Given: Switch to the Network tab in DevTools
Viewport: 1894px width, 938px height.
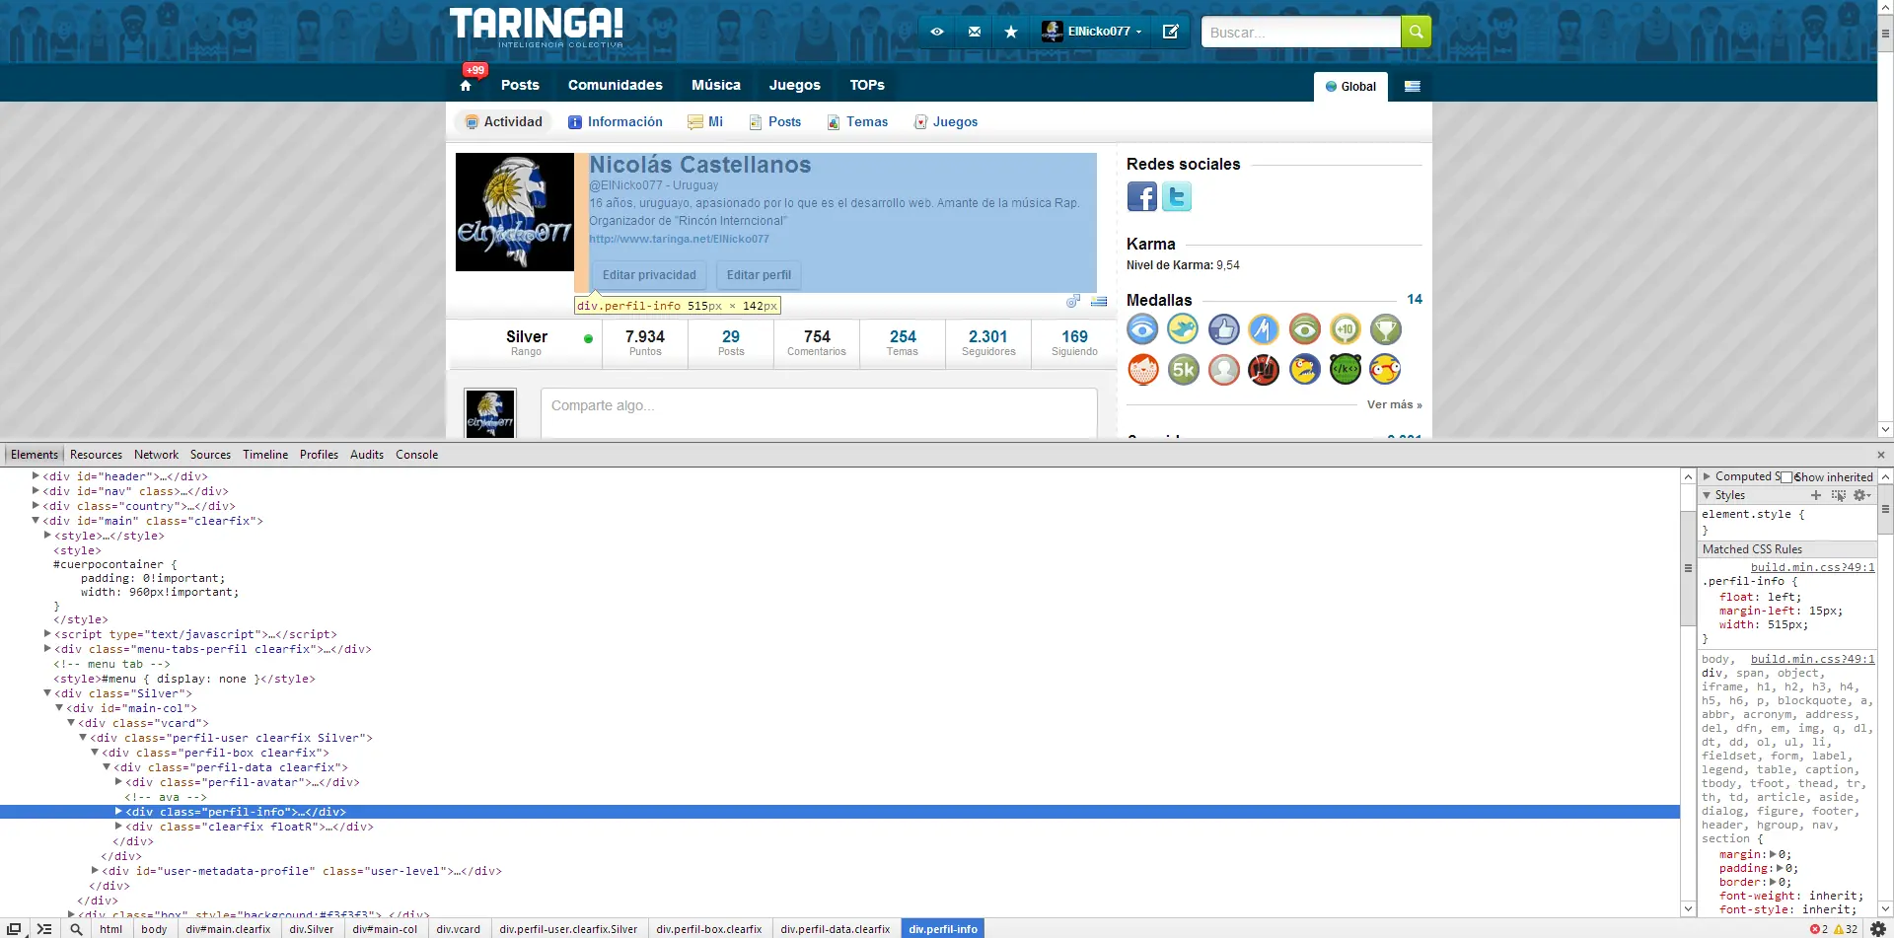Looking at the screenshot, I should pyautogui.click(x=156, y=455).
